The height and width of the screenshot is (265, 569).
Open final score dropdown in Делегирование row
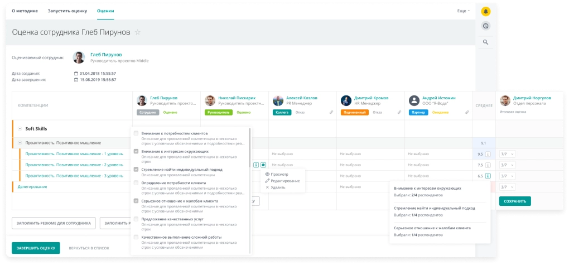point(507,187)
